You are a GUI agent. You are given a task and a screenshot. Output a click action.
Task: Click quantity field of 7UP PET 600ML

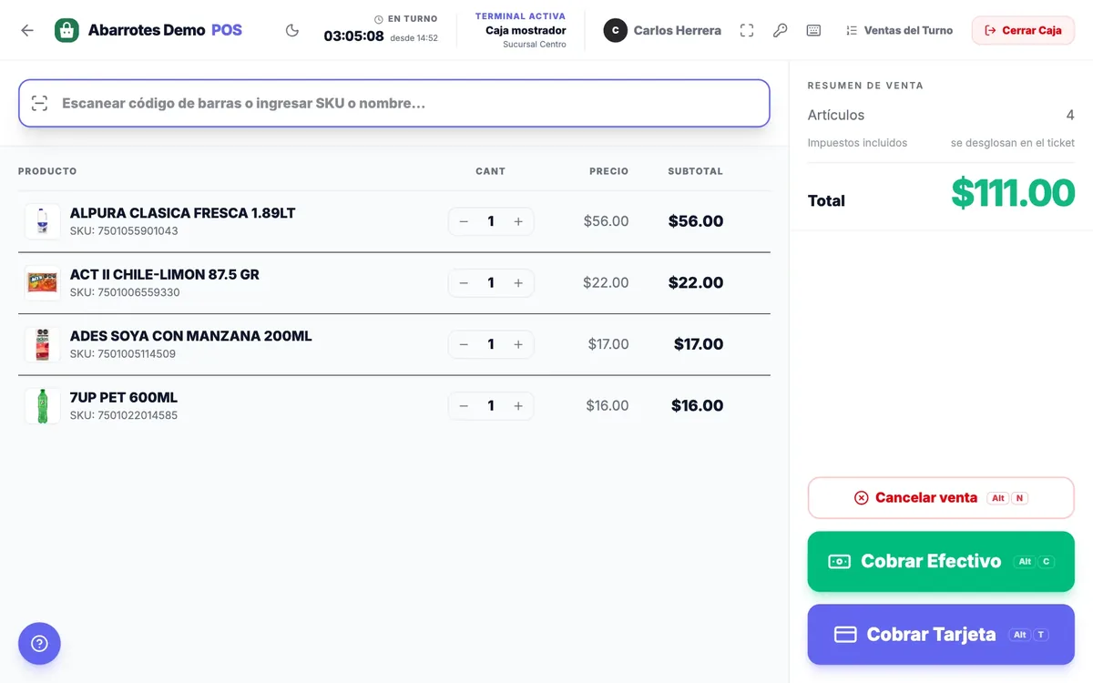pyautogui.click(x=491, y=406)
